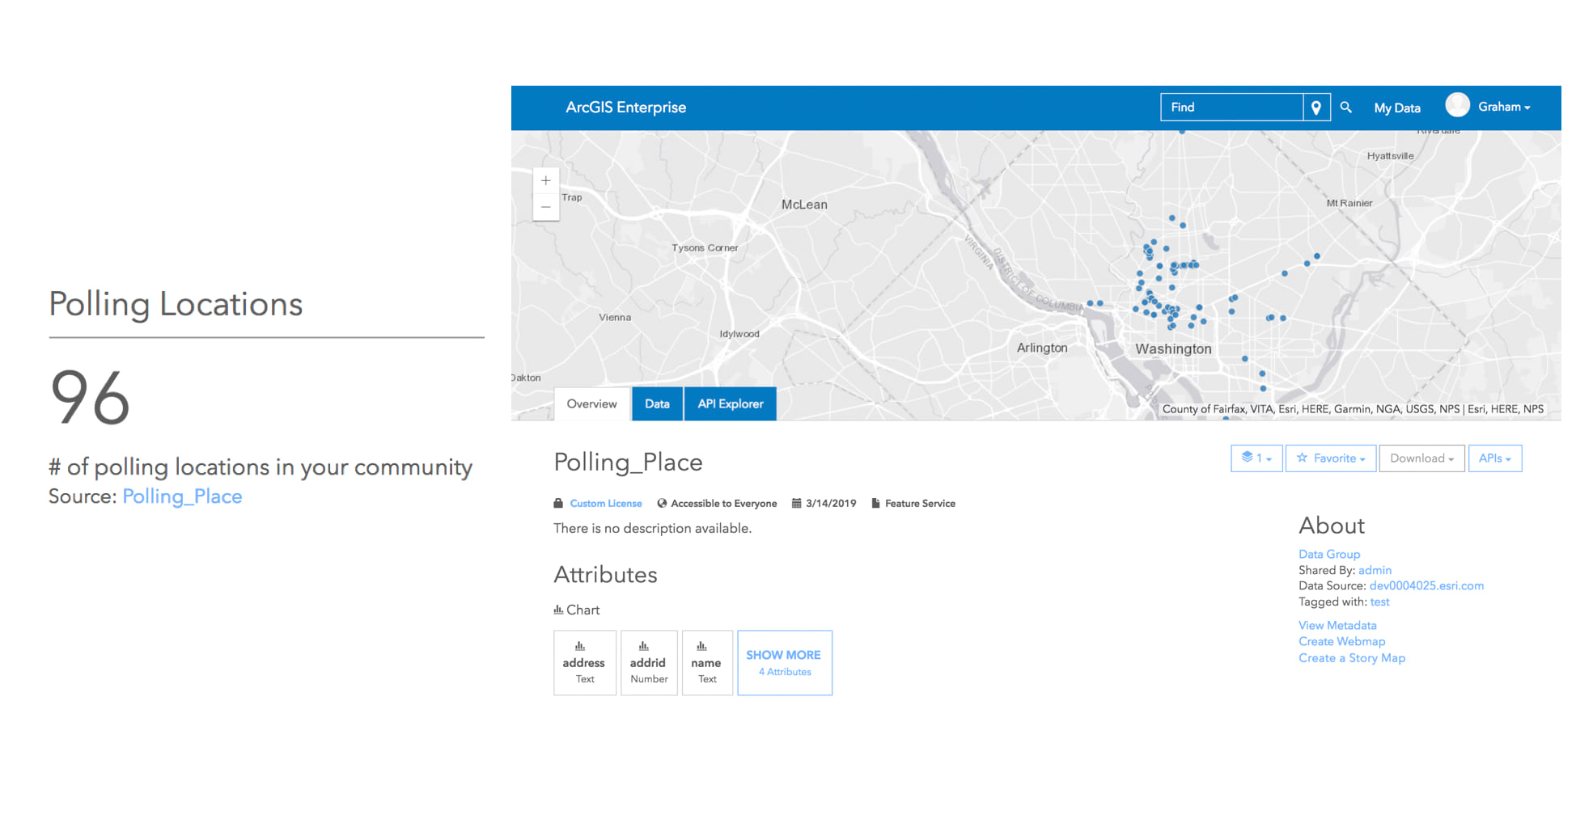Click the 96 polling locations count
1576x815 pixels.
90,397
